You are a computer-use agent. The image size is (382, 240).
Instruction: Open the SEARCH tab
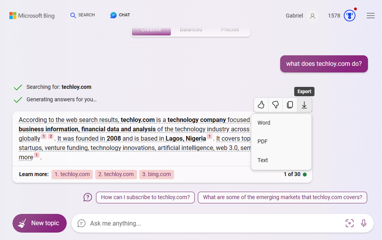(x=82, y=15)
